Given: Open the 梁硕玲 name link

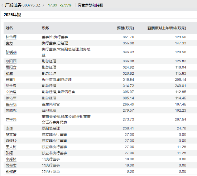Looking at the screenshot, I should 11,141.
